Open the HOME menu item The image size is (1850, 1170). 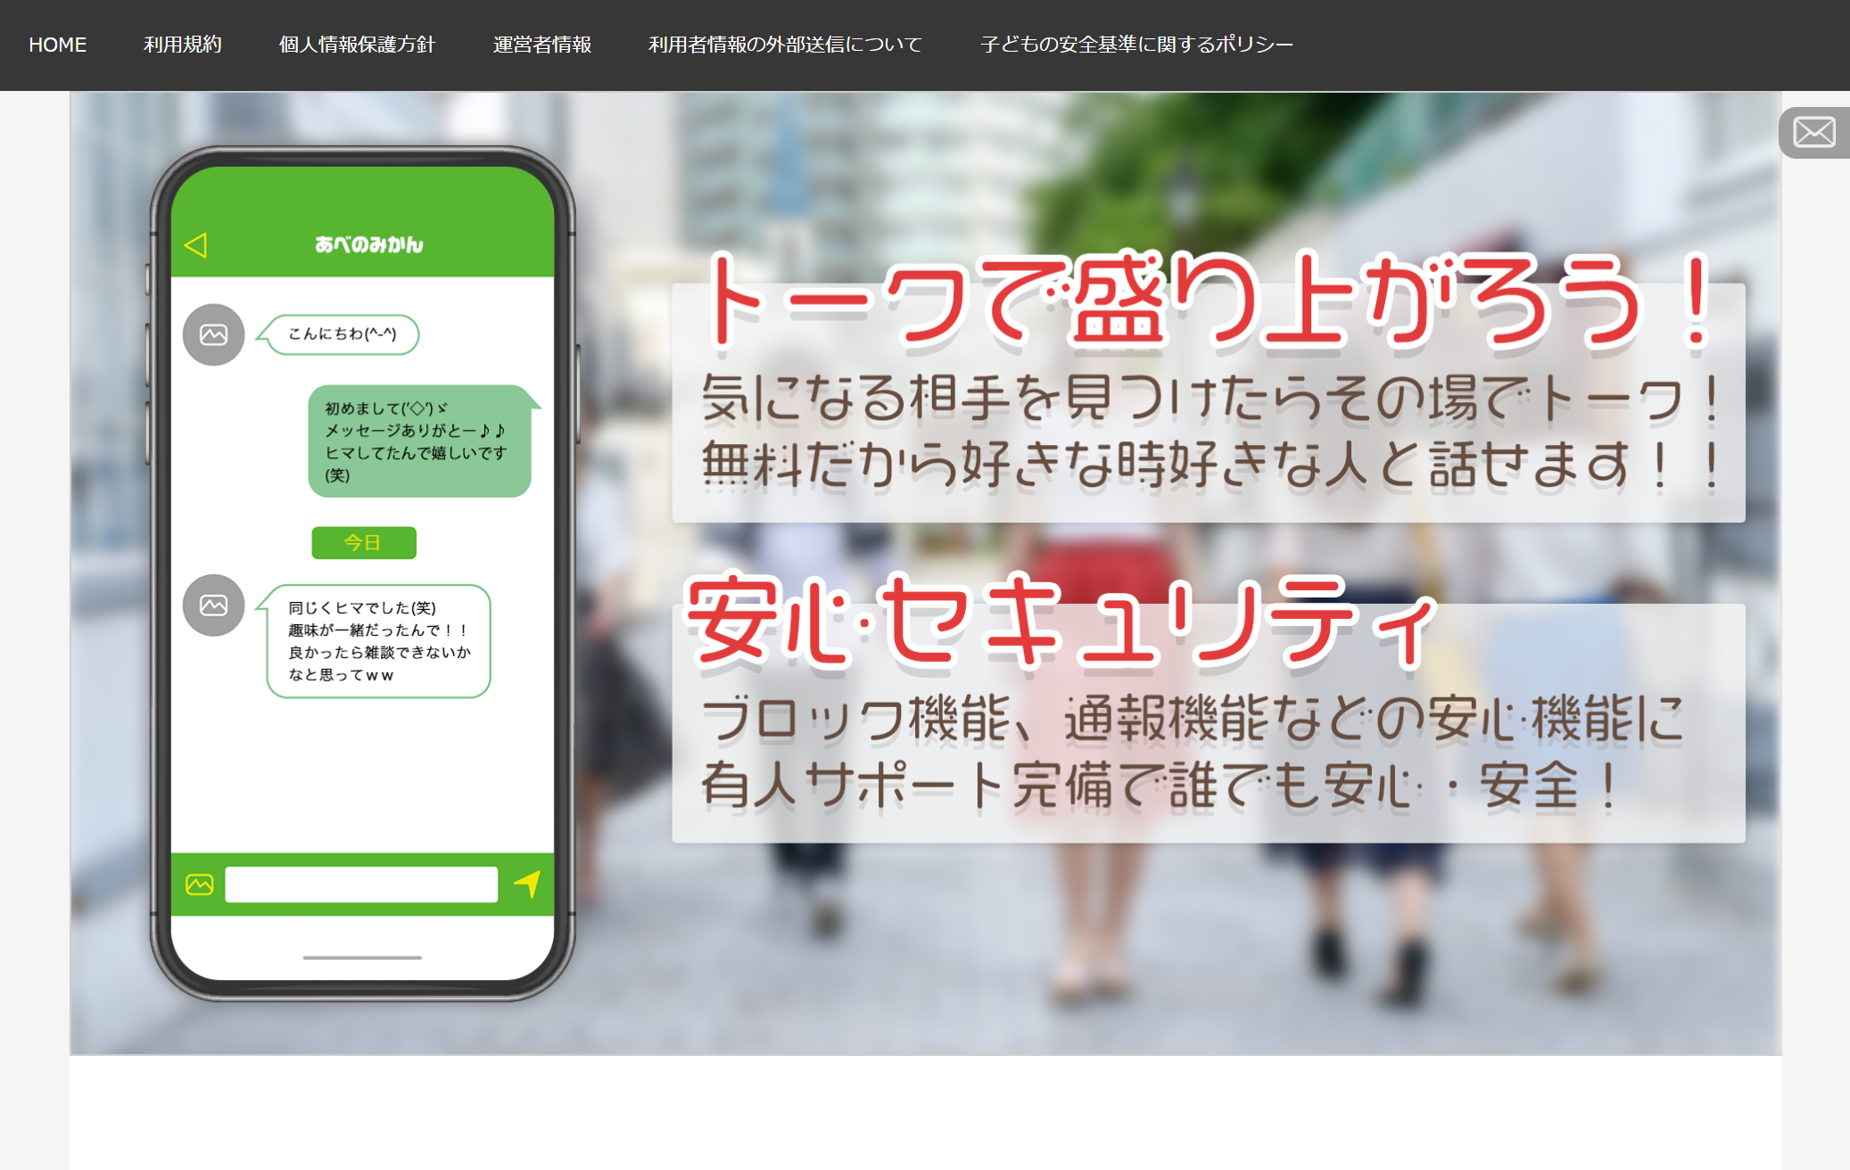pos(57,45)
